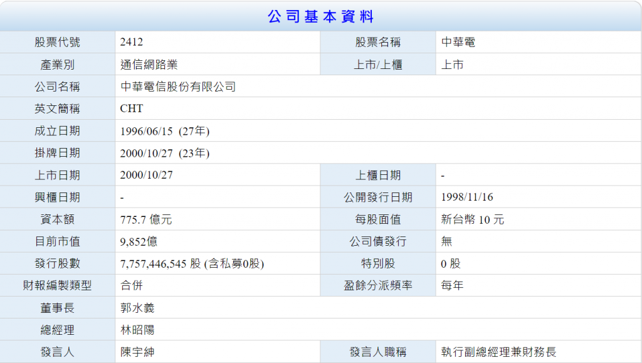Click the stock name value 中華電
Viewport: 642px width, 363px height.
458,43
